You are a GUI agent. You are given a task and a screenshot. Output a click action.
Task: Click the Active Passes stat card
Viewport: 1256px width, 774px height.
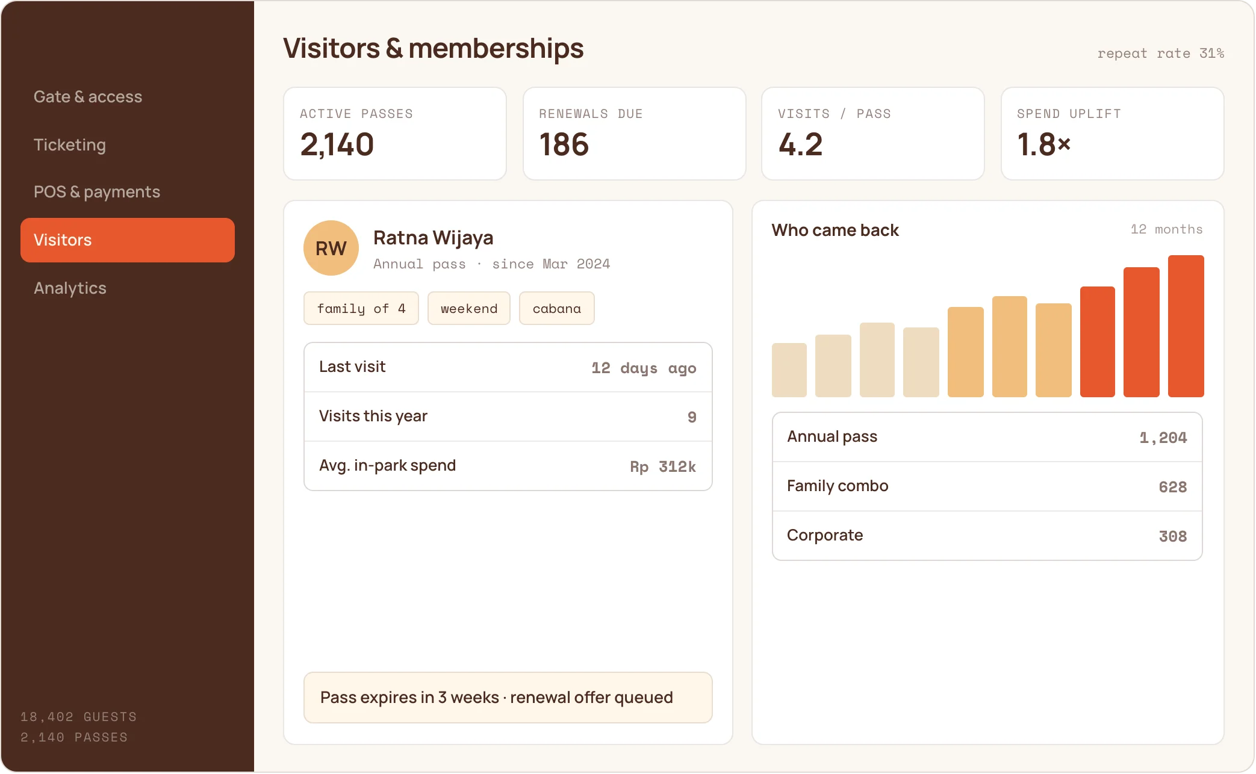click(395, 134)
